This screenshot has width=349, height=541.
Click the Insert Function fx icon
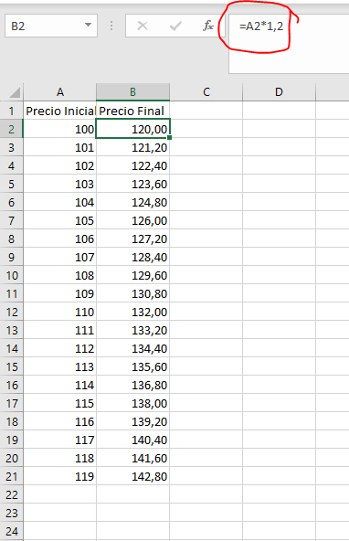click(x=208, y=26)
